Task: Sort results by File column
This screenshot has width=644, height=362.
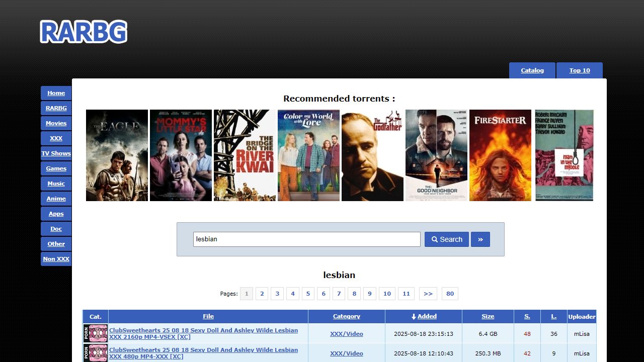Action: pos(208,316)
